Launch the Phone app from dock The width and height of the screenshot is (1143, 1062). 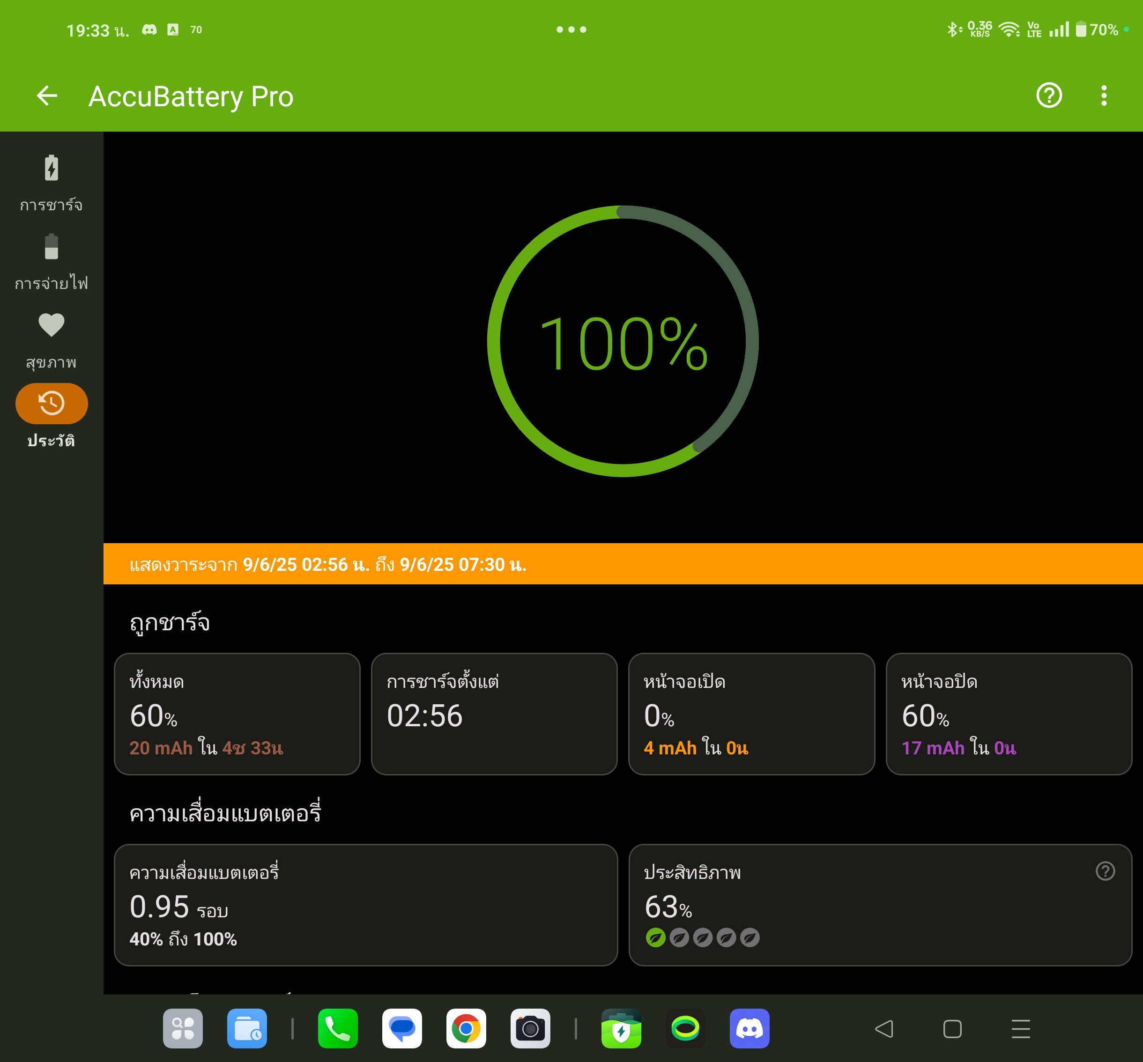[x=338, y=1029]
